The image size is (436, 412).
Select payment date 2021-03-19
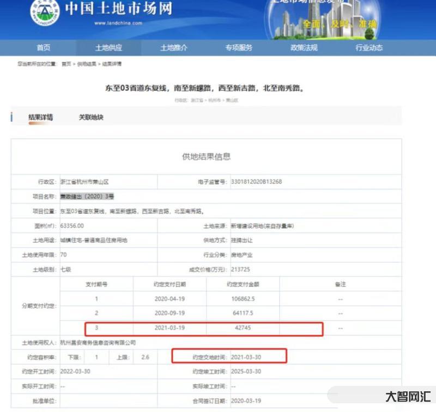pos(169,328)
